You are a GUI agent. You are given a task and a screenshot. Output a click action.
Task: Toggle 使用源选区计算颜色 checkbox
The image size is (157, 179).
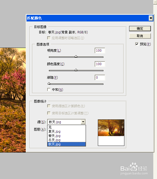(x=49, y=106)
